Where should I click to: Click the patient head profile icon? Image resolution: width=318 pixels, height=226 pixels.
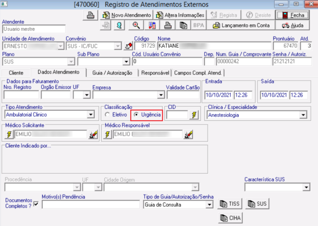pyautogui.click(x=119, y=25)
